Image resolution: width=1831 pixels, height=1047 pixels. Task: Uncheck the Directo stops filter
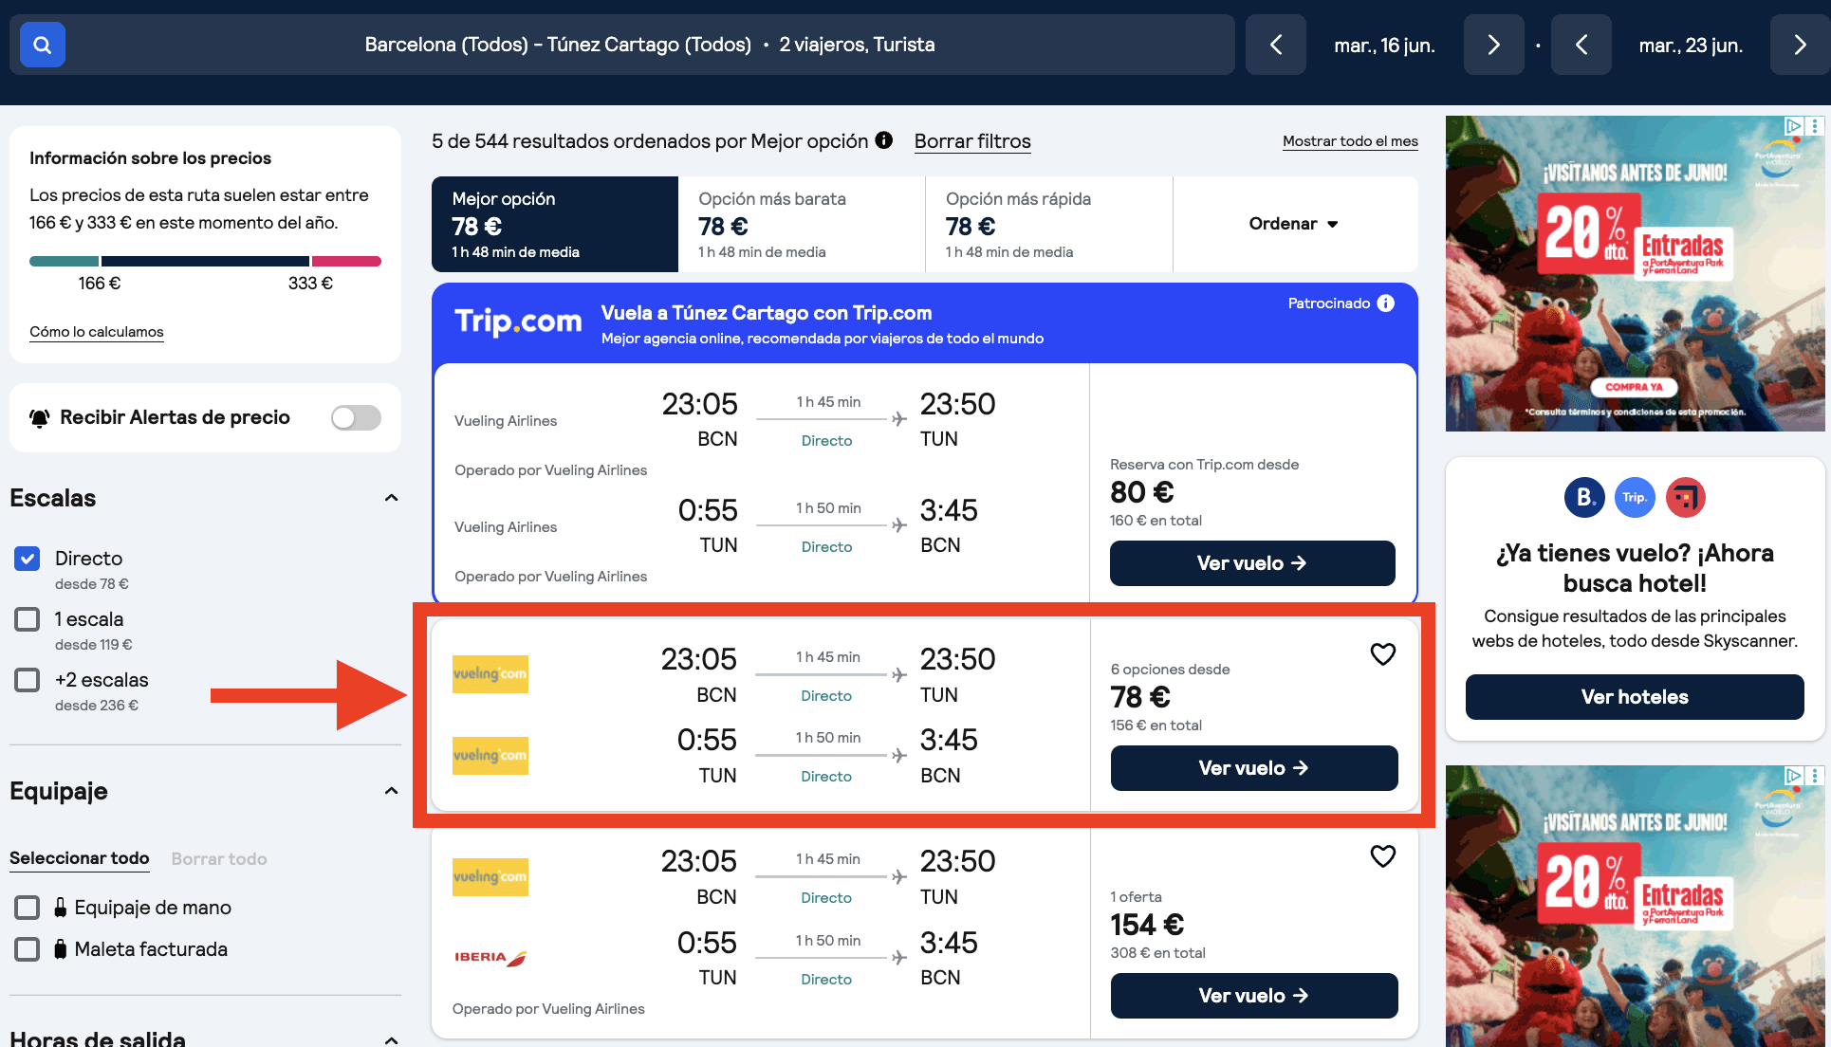[28, 559]
